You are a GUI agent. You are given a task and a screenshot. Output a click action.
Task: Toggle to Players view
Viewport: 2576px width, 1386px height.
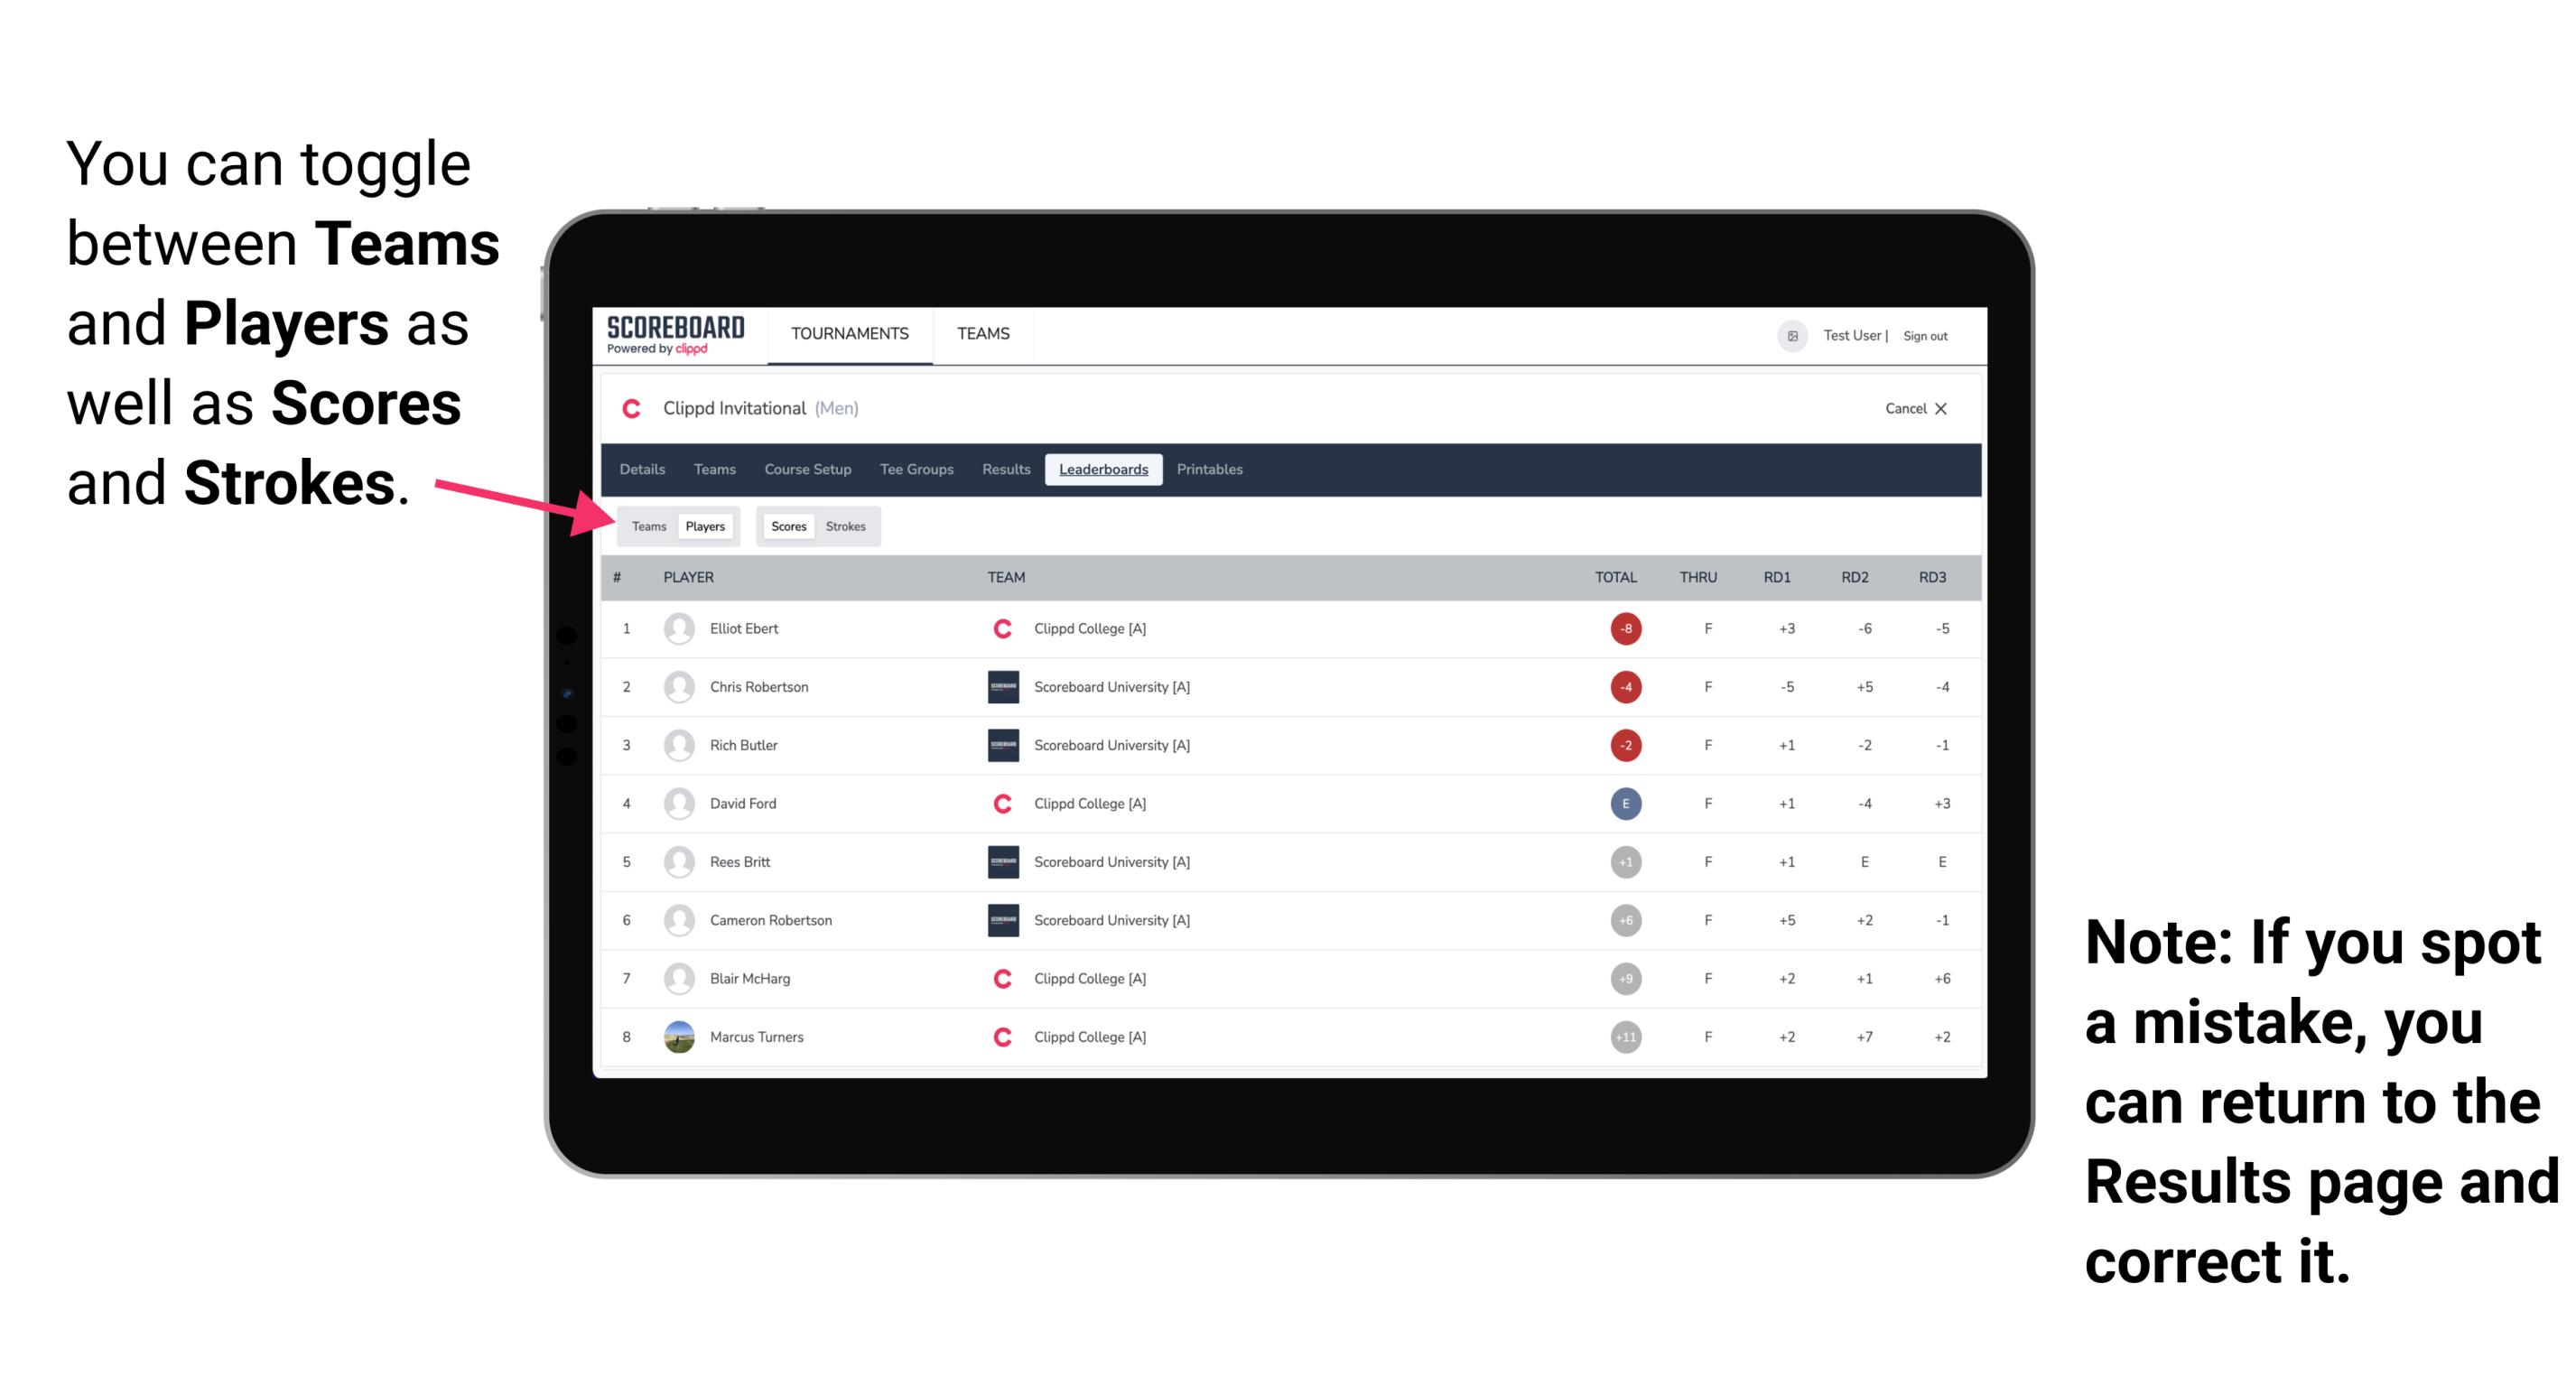click(706, 526)
